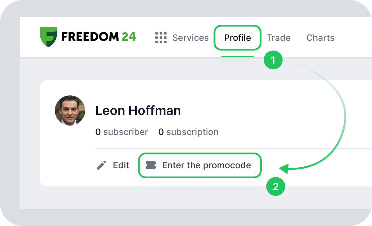Click the green step marker numbered 1

pyautogui.click(x=273, y=60)
